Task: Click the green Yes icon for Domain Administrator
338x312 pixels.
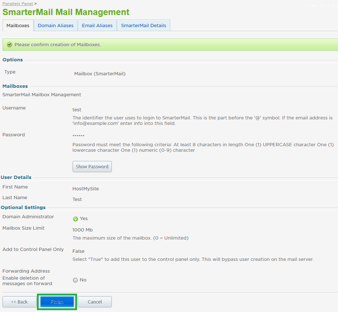Action: click(x=76, y=219)
